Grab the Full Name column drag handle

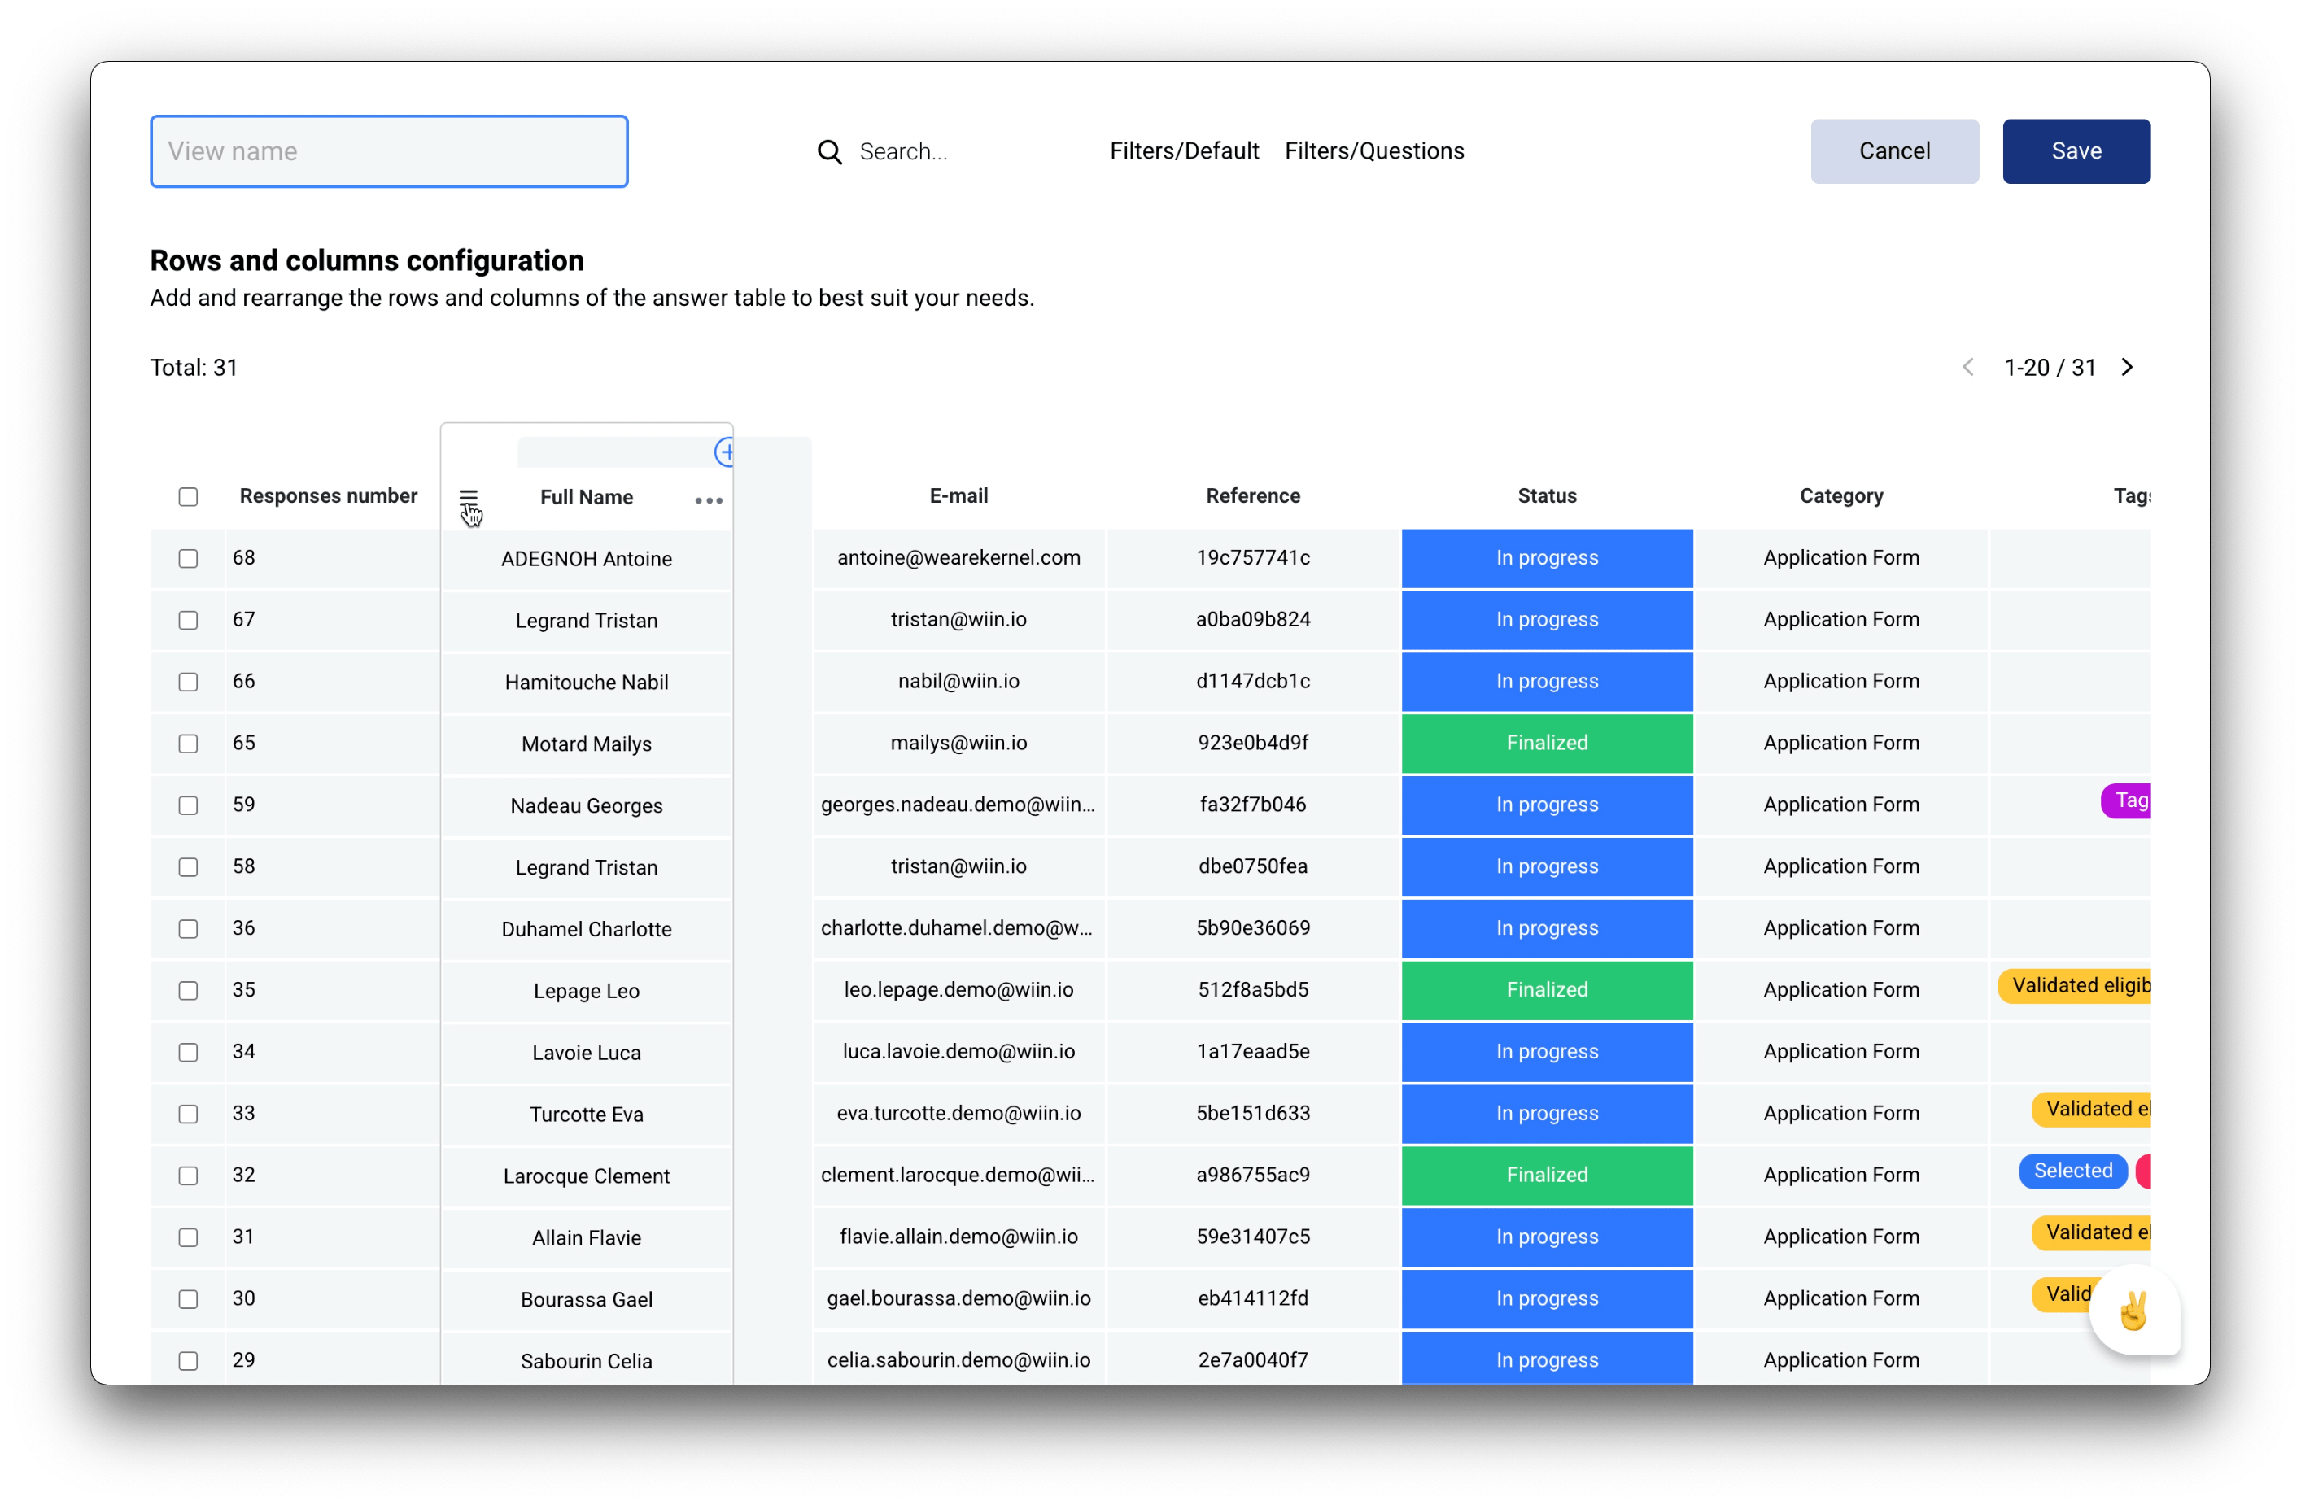[468, 498]
